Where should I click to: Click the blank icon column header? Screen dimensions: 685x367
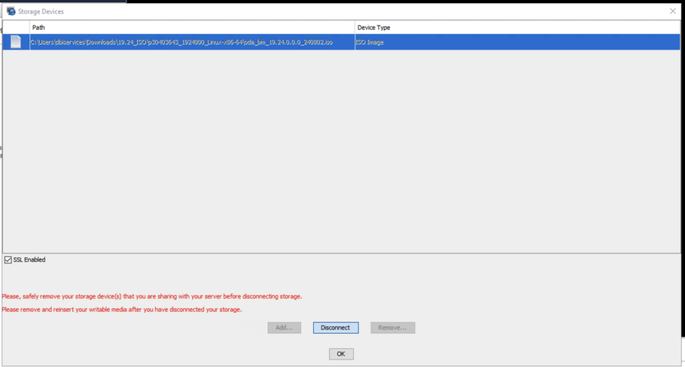[x=16, y=27]
